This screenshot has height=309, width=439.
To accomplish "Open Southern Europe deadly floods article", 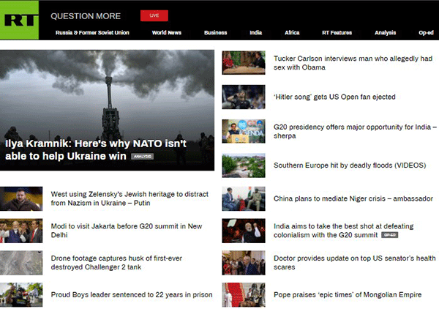I will [350, 165].
